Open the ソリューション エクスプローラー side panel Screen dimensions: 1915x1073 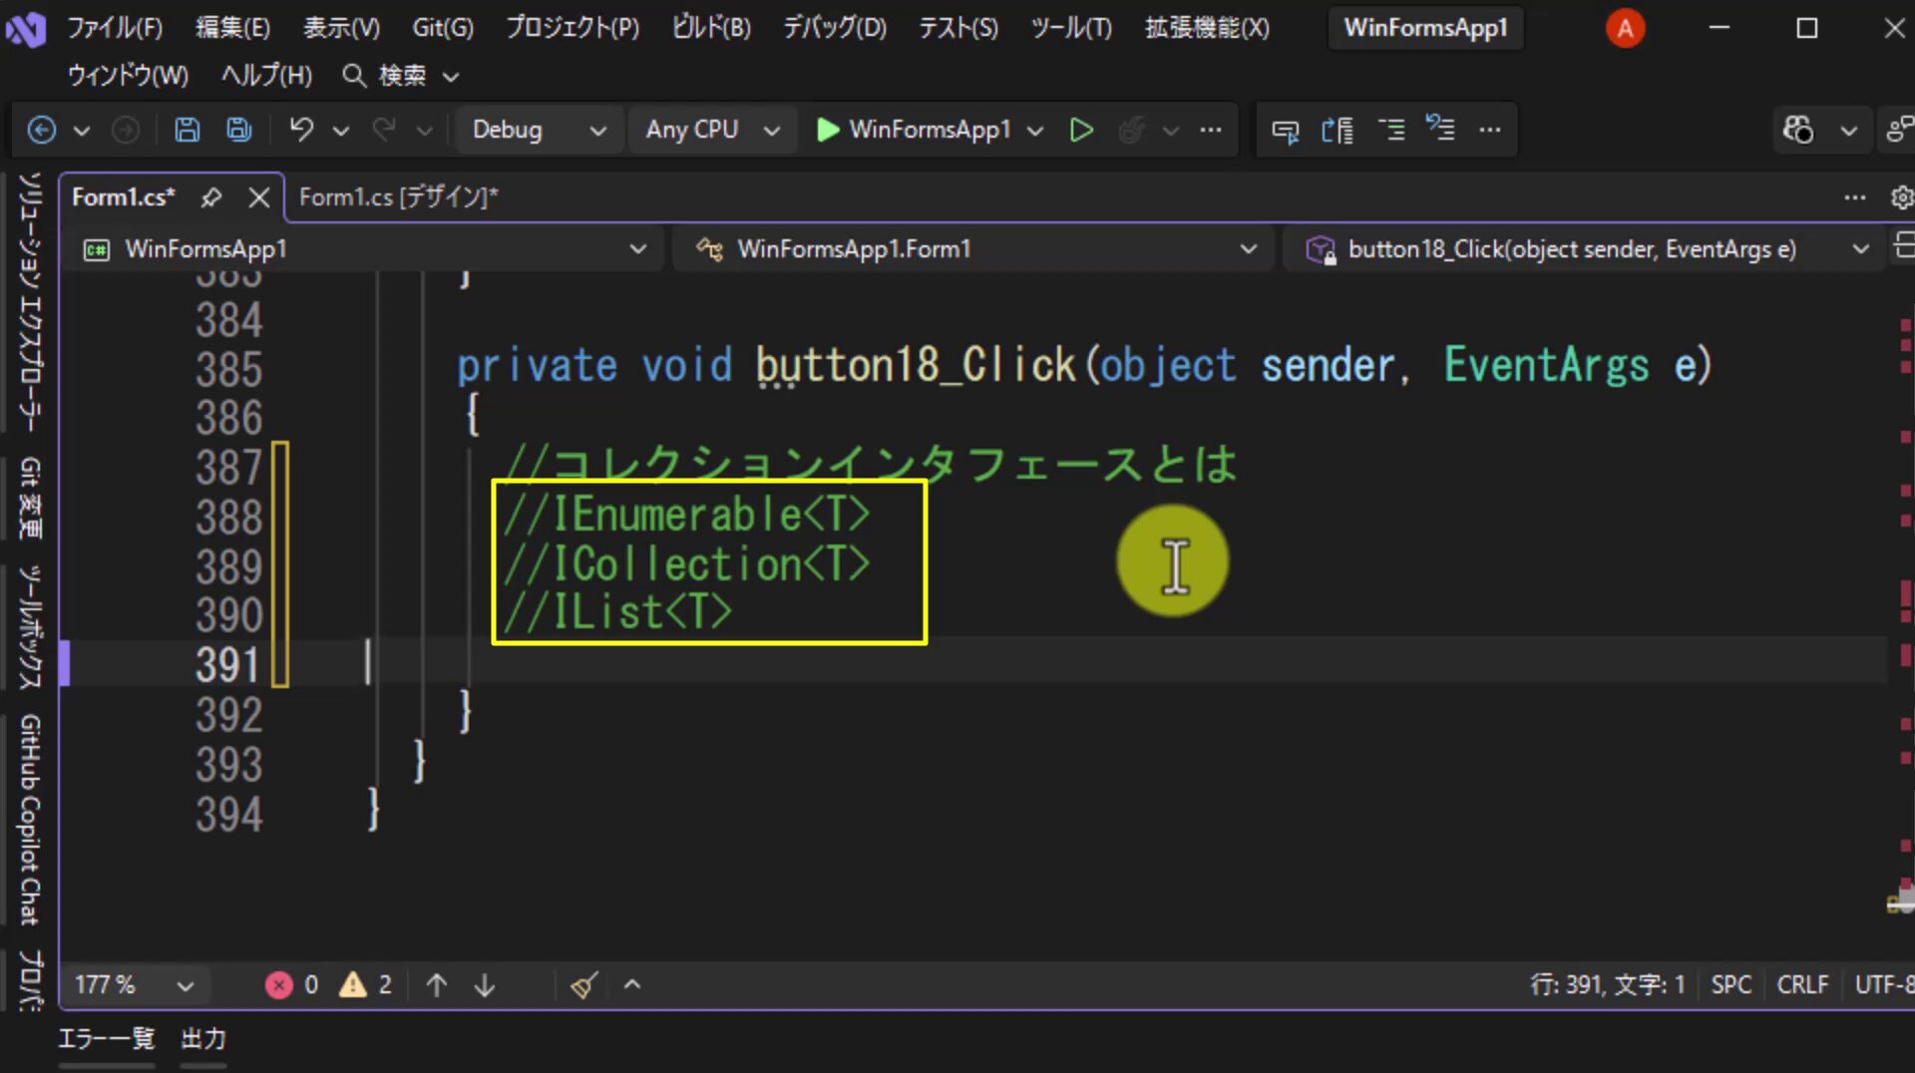coord(30,302)
